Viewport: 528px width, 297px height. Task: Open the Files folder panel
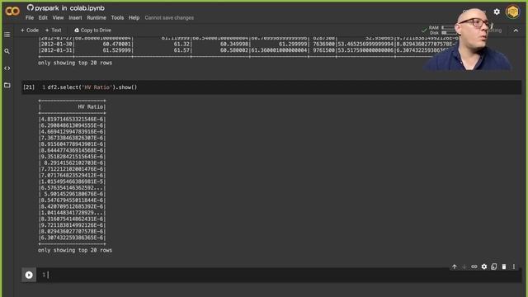tap(7, 85)
